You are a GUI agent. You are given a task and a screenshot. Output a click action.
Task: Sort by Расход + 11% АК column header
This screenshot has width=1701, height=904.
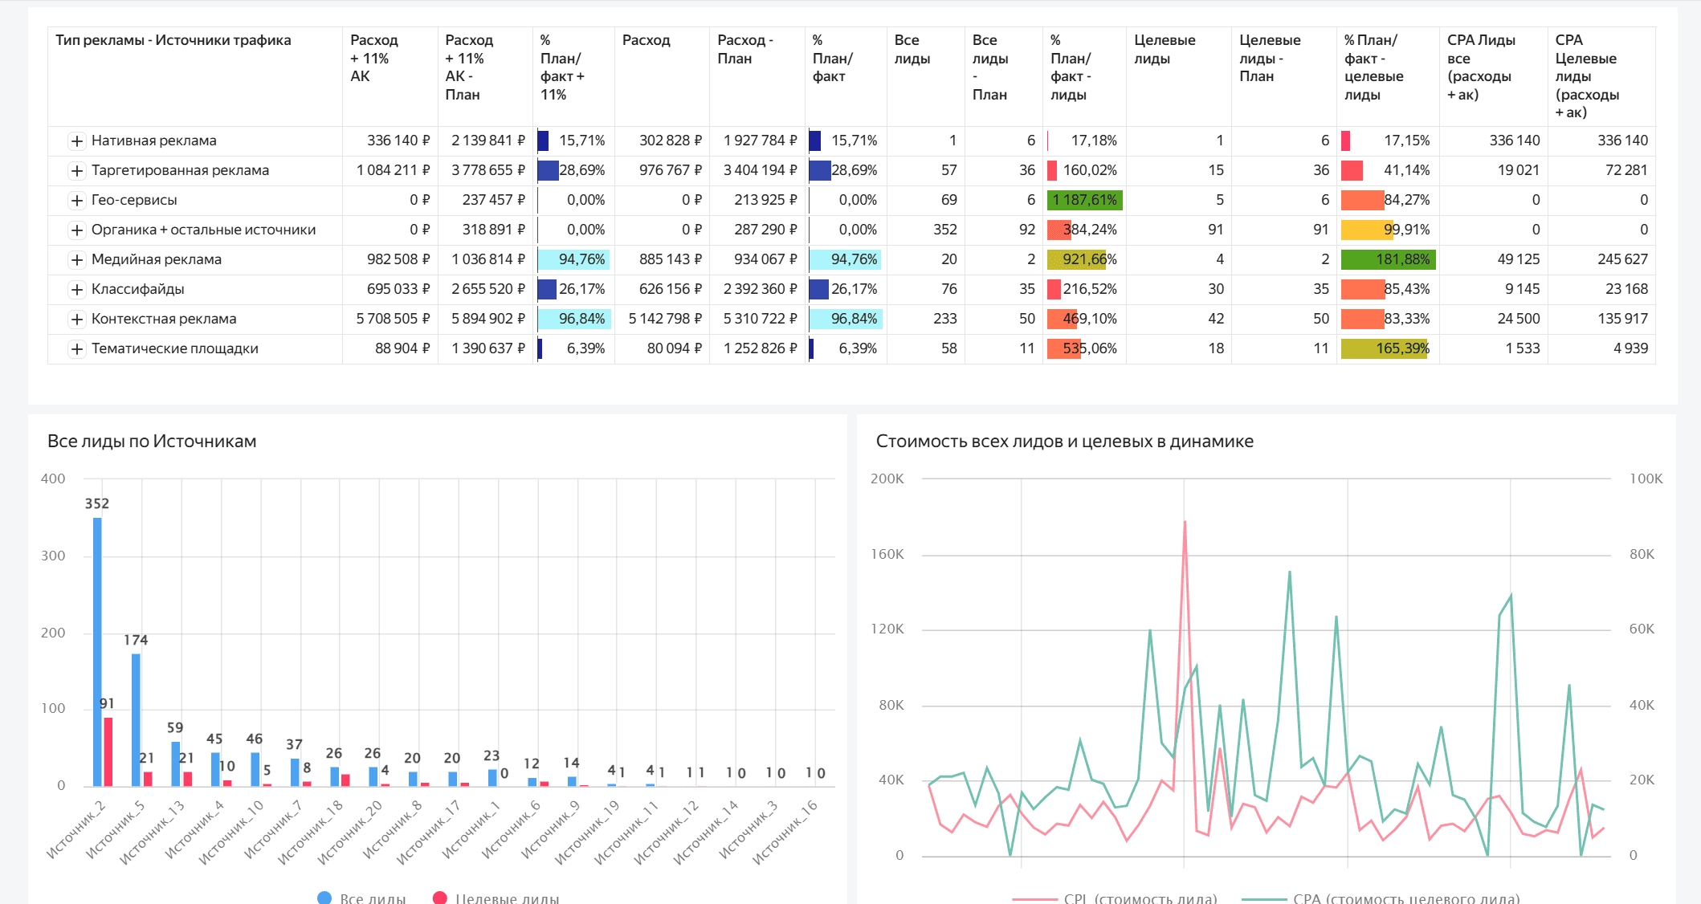pos(374,58)
